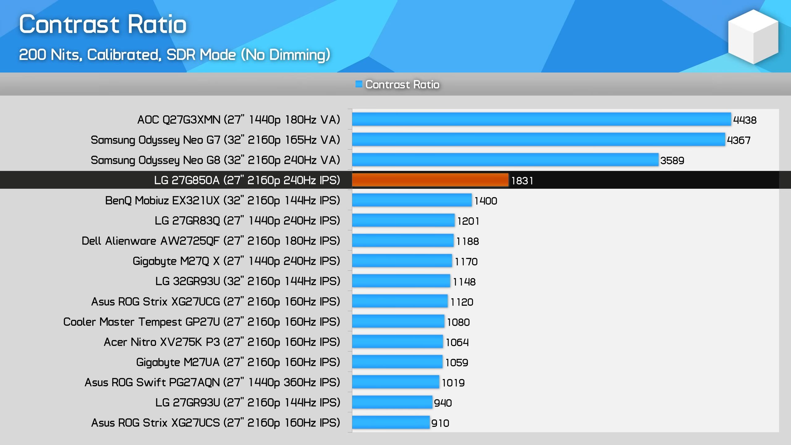
Task: Click the value 1188
Action: point(467,241)
